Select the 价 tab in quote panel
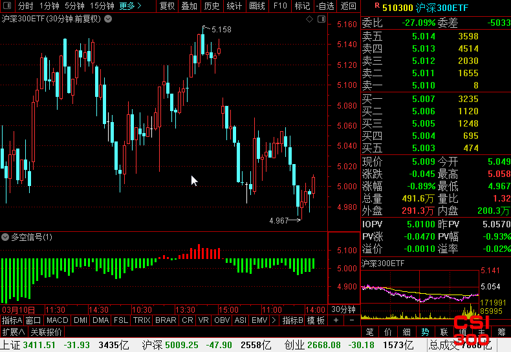 pos(388,332)
